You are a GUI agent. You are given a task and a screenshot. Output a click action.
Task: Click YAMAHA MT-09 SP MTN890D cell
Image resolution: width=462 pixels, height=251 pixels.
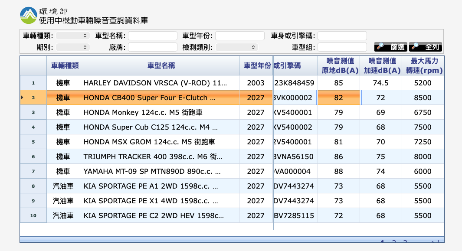point(160,171)
